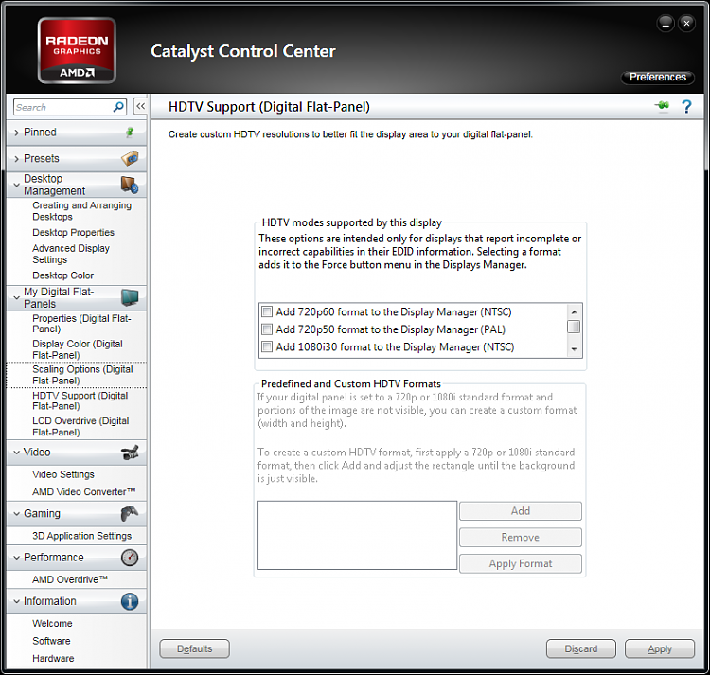Collapse the sidebar with double-arrow button
The width and height of the screenshot is (710, 675).
click(x=140, y=107)
